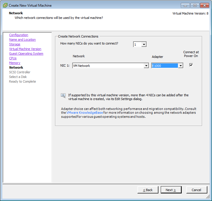Go to the Configuration step

pos(19,35)
